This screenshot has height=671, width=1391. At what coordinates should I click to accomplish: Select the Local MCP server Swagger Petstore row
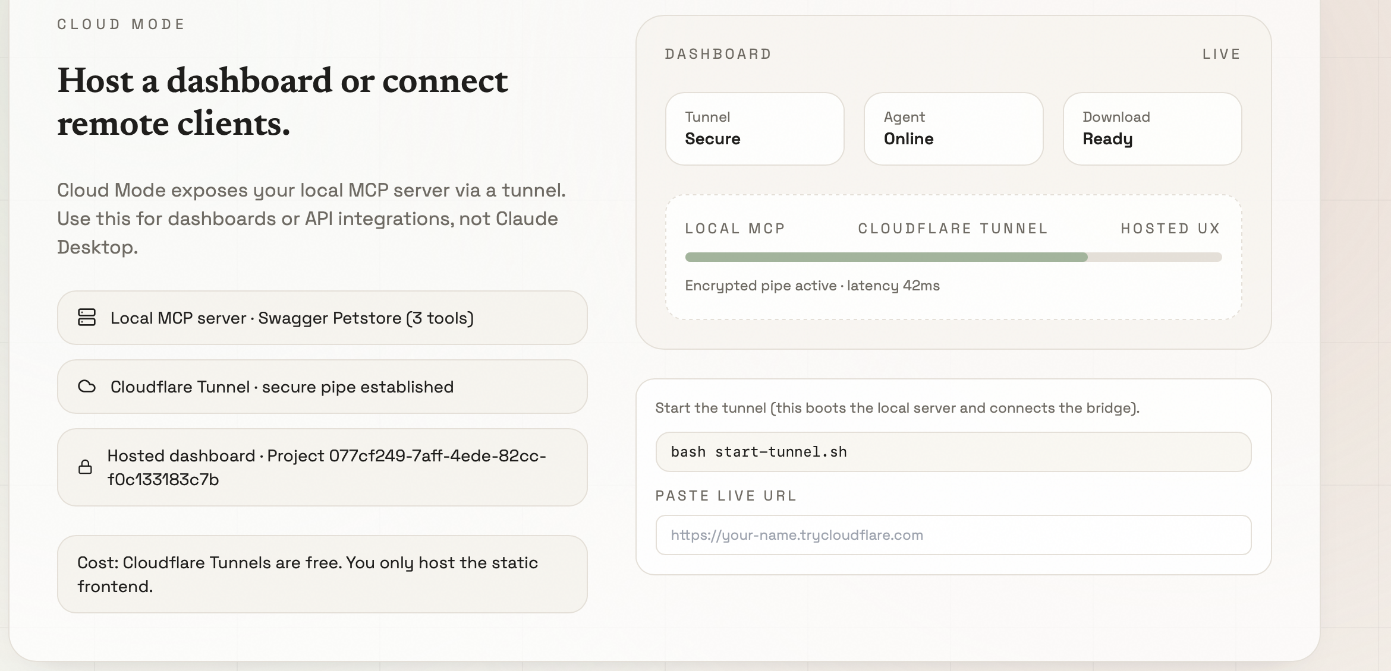[x=322, y=318]
